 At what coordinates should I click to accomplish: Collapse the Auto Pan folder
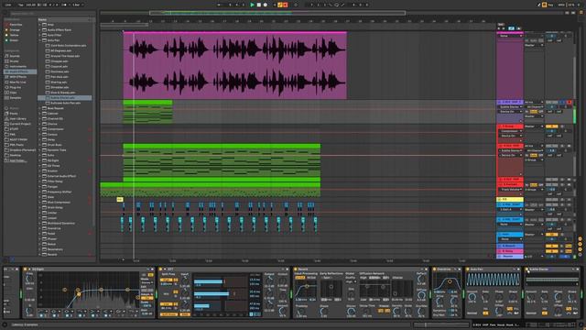(x=39, y=40)
